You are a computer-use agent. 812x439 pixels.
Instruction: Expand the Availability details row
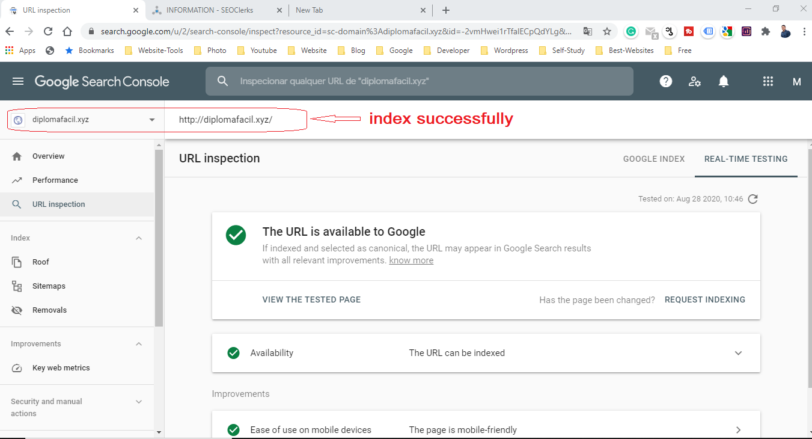[738, 353]
